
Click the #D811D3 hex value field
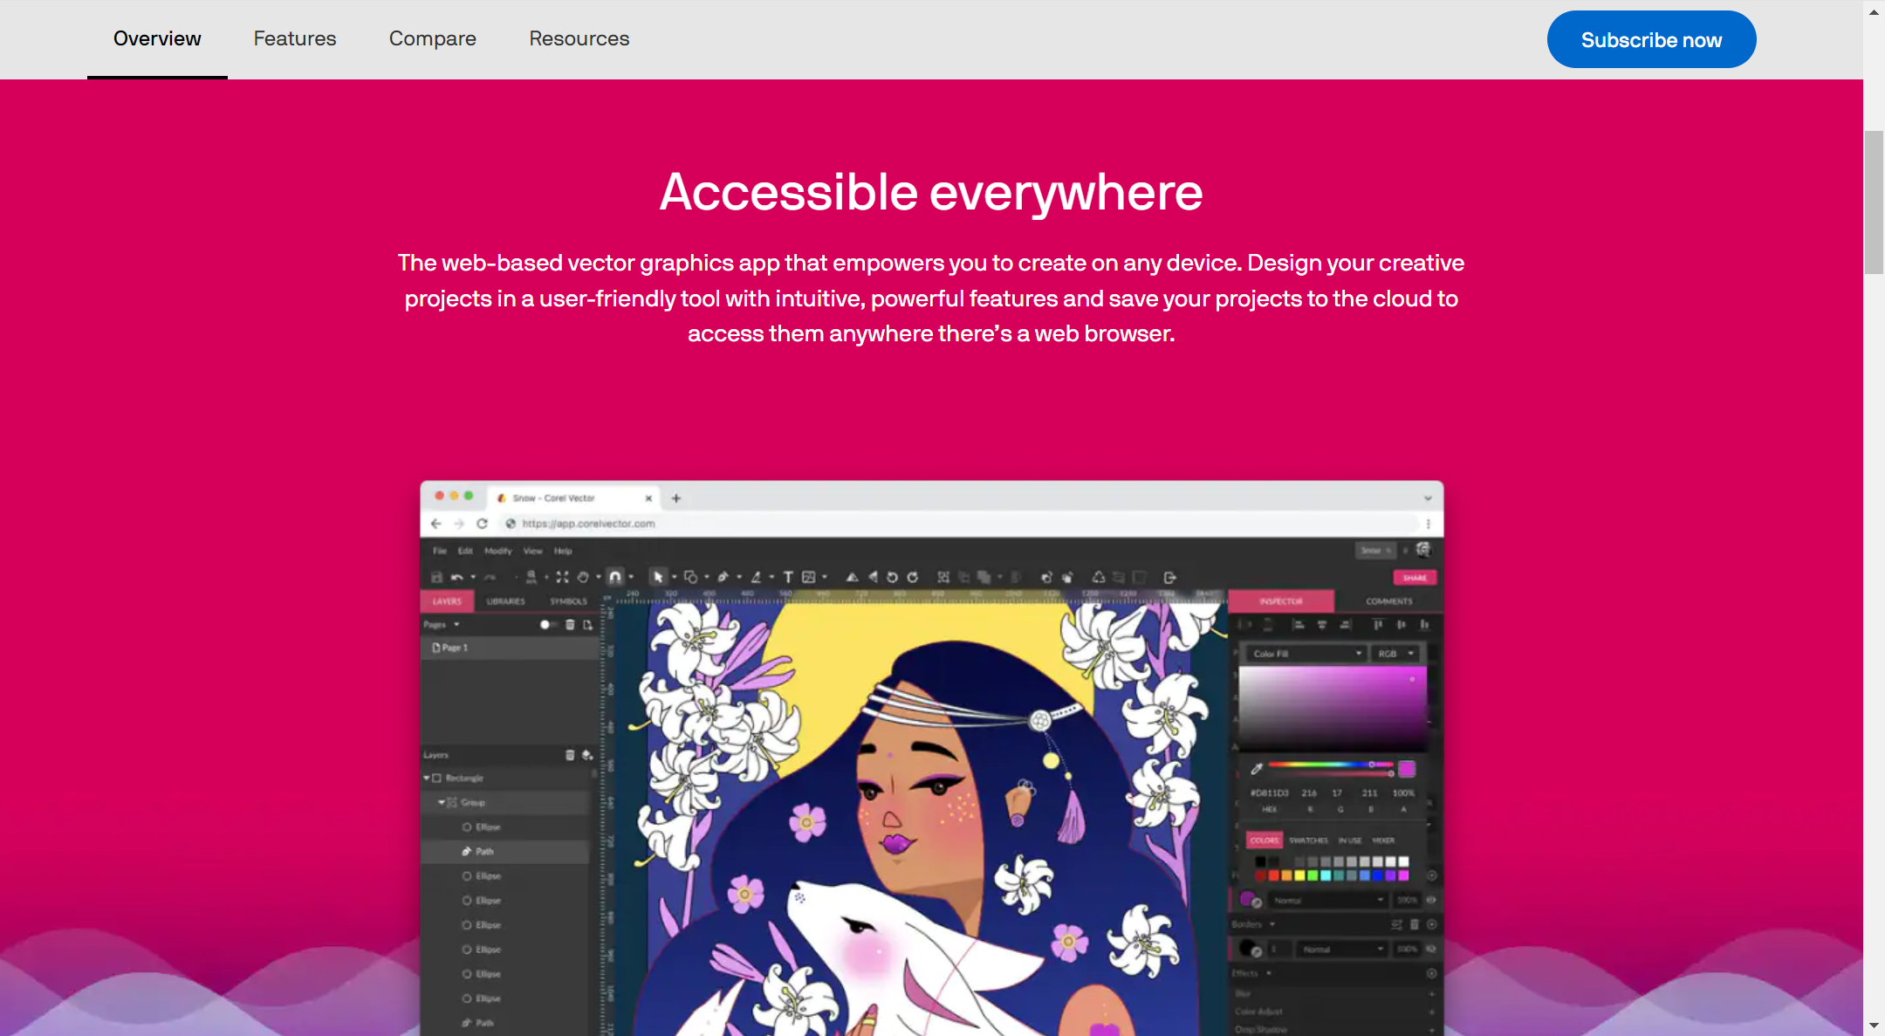coord(1270,793)
